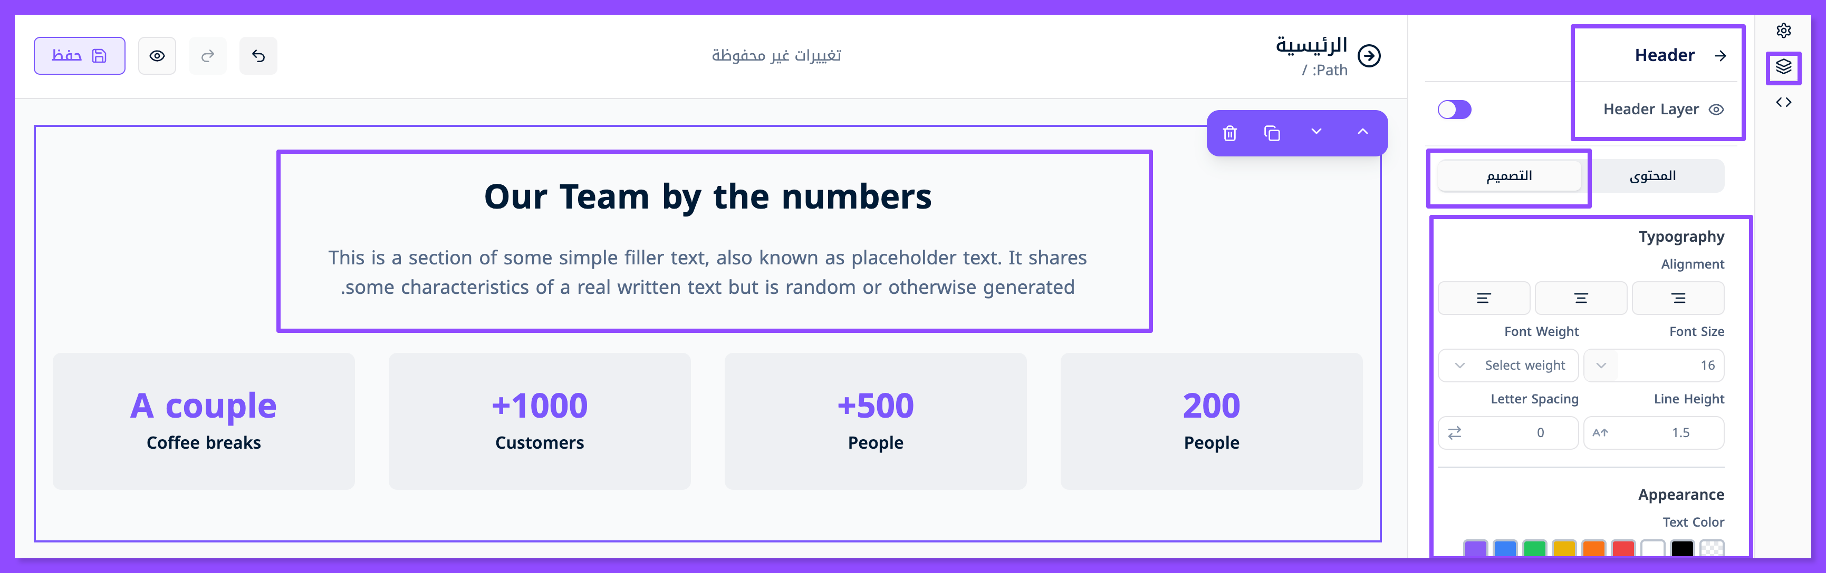This screenshot has width=1826, height=573.
Task: Toggle page preview eye button
Action: click(x=157, y=56)
